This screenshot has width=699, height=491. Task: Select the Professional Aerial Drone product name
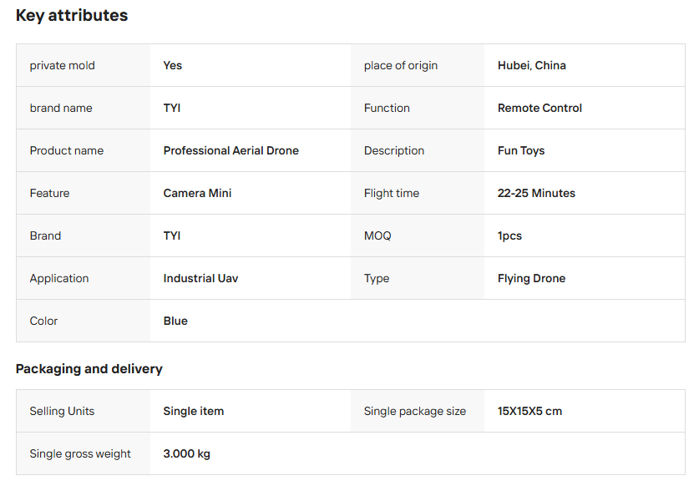(231, 151)
